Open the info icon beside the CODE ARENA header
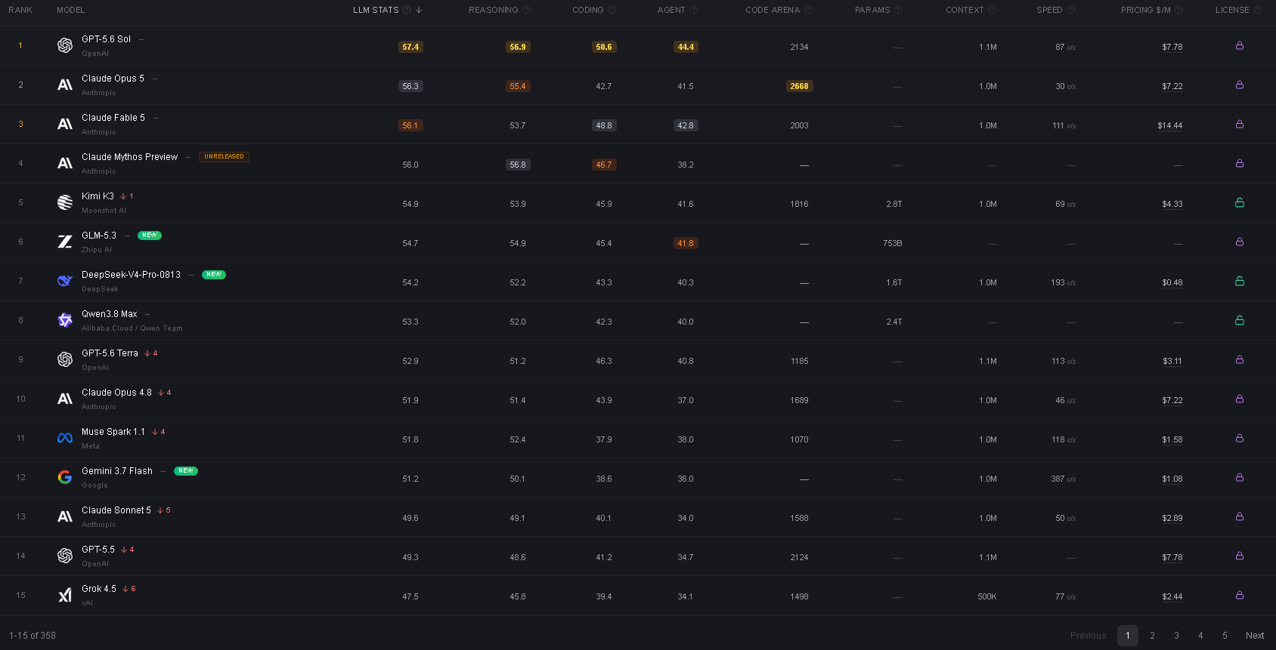This screenshot has height=650, width=1276. (x=809, y=10)
